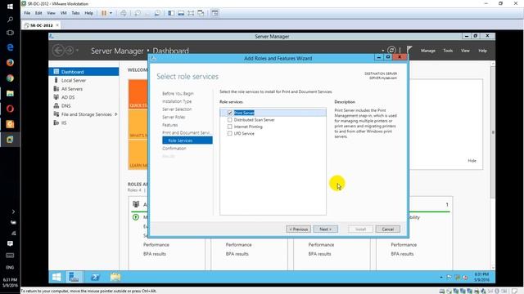524x294 pixels.
Task: Open VMware power options dropdown arrow
Action: click(111, 13)
